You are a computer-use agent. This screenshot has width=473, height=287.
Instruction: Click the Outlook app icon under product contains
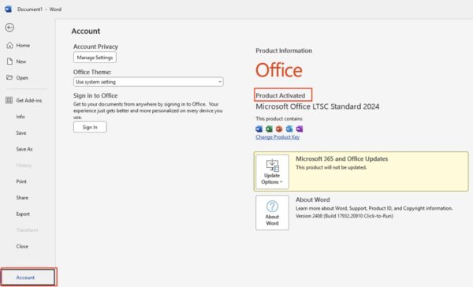click(x=289, y=129)
